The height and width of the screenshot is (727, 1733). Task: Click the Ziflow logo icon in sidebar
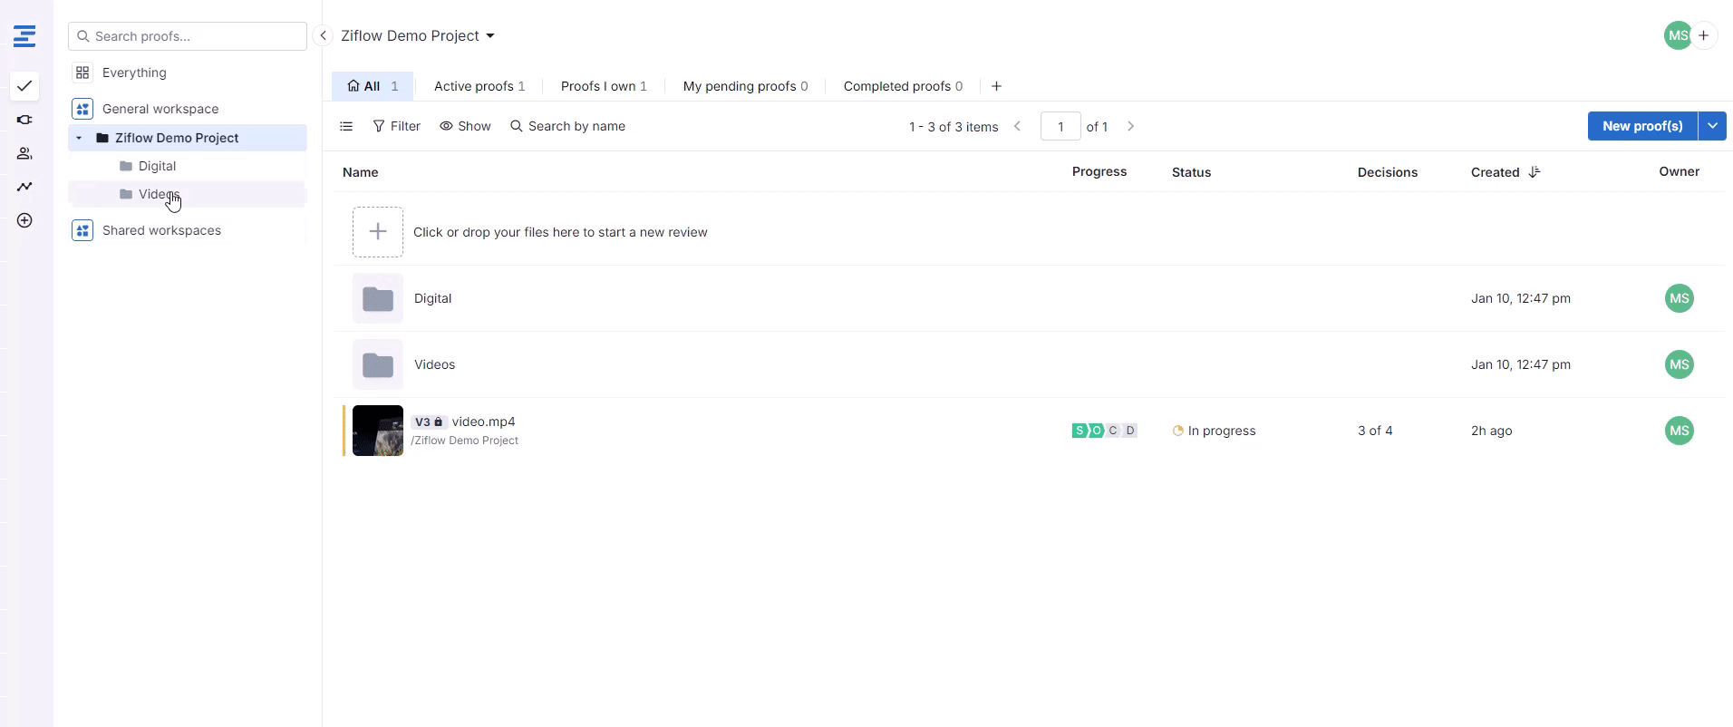click(x=24, y=36)
